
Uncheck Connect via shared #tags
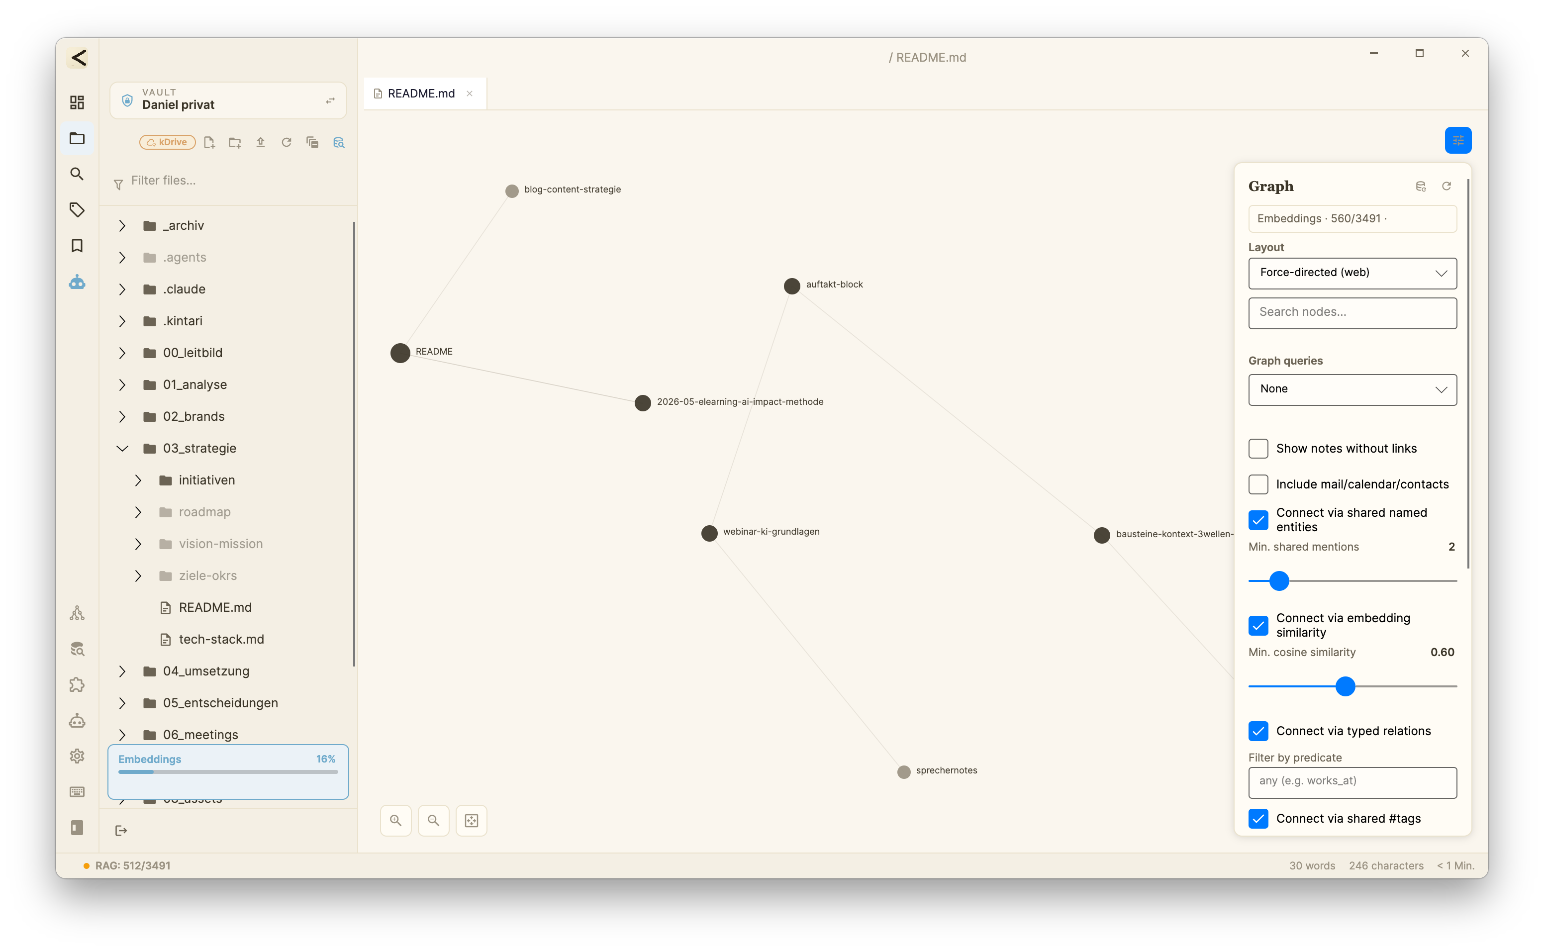[1258, 819]
